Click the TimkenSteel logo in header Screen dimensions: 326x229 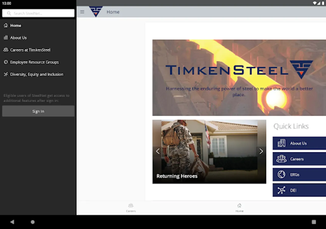point(96,12)
